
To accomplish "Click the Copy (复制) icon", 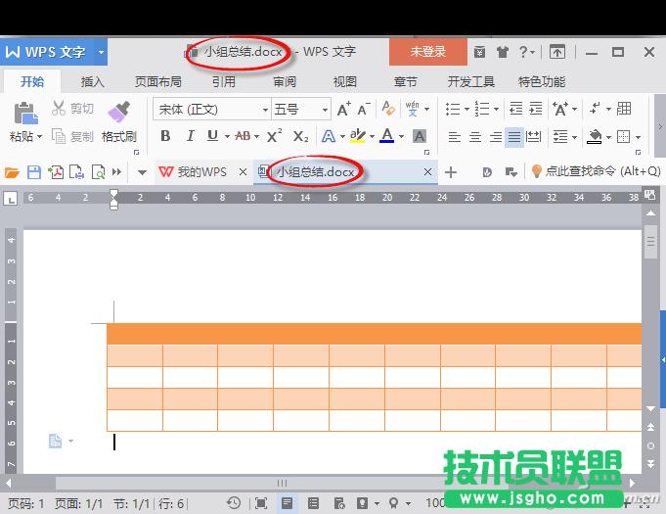I will coord(59,136).
